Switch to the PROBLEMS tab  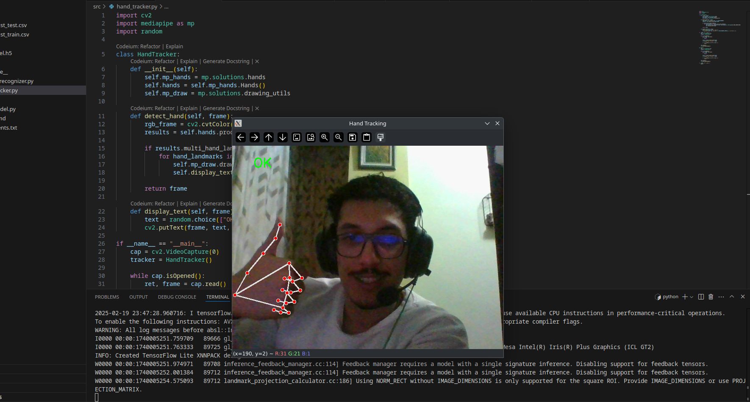[x=107, y=297]
